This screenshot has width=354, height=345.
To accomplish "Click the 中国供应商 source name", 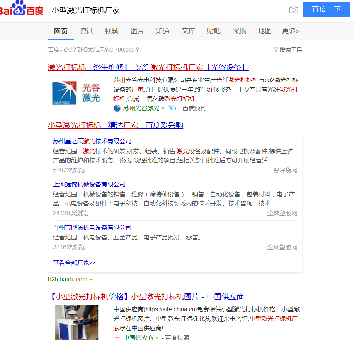I will pyautogui.click(x=138, y=338).
